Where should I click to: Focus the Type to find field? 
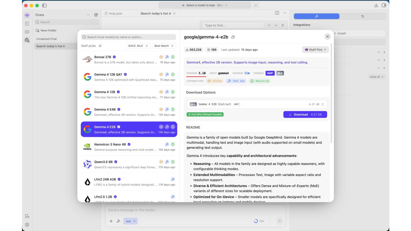232,25
